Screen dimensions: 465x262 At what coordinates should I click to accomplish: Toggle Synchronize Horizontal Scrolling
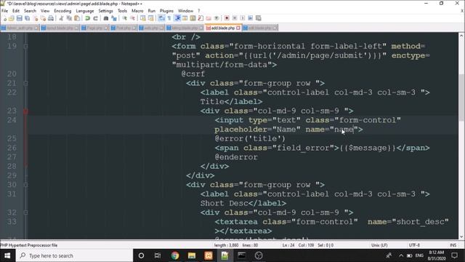150,18
